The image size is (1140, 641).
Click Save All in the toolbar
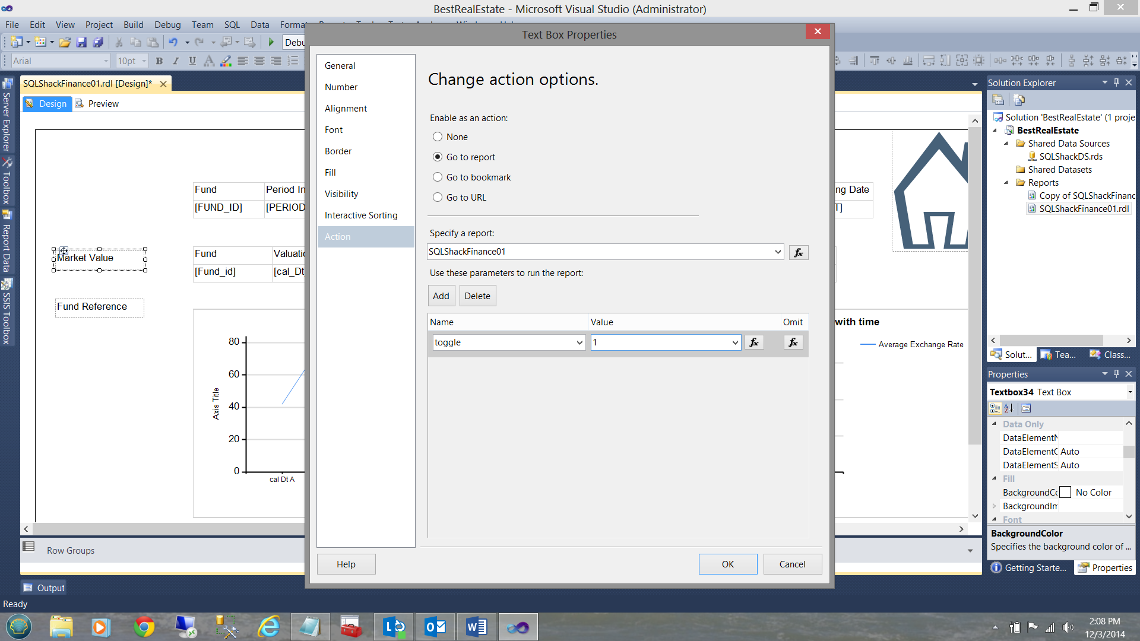pyautogui.click(x=98, y=42)
